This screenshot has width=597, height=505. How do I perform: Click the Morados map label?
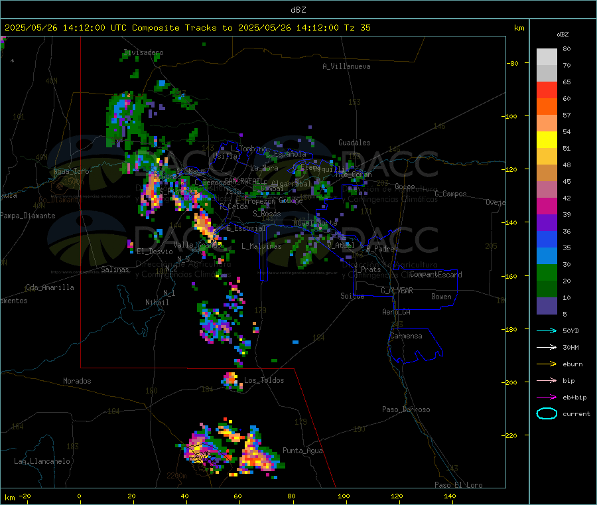point(77,381)
